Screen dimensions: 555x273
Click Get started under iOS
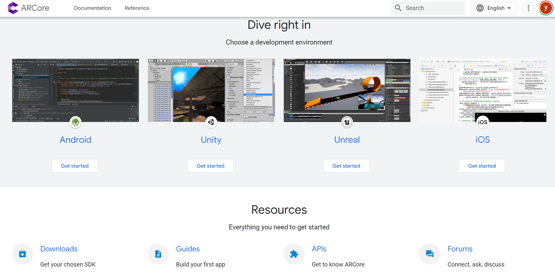482,166
